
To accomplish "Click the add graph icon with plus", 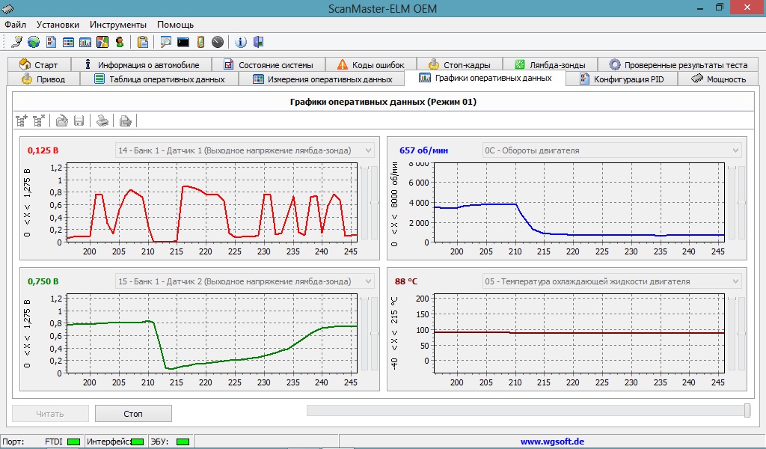I will click(x=21, y=120).
